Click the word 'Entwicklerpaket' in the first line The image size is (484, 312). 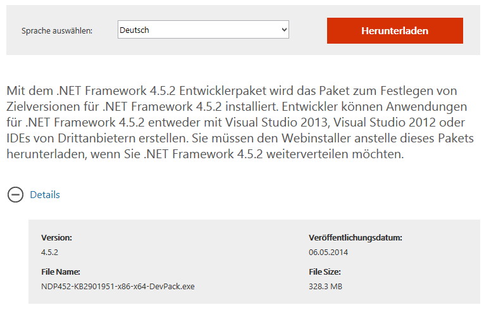tap(223, 91)
